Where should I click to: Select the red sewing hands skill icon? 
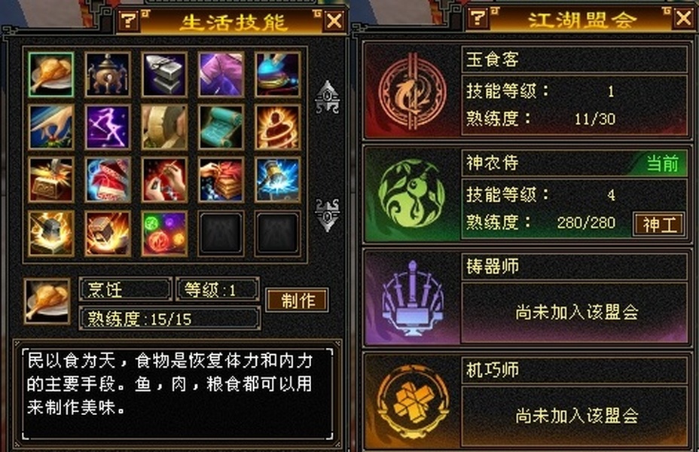click(x=164, y=180)
